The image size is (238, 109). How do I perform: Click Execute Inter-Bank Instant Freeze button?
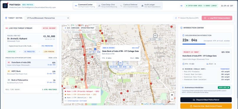(206, 106)
